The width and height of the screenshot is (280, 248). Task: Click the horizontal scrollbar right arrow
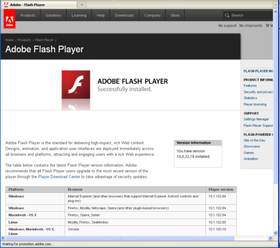point(270,238)
